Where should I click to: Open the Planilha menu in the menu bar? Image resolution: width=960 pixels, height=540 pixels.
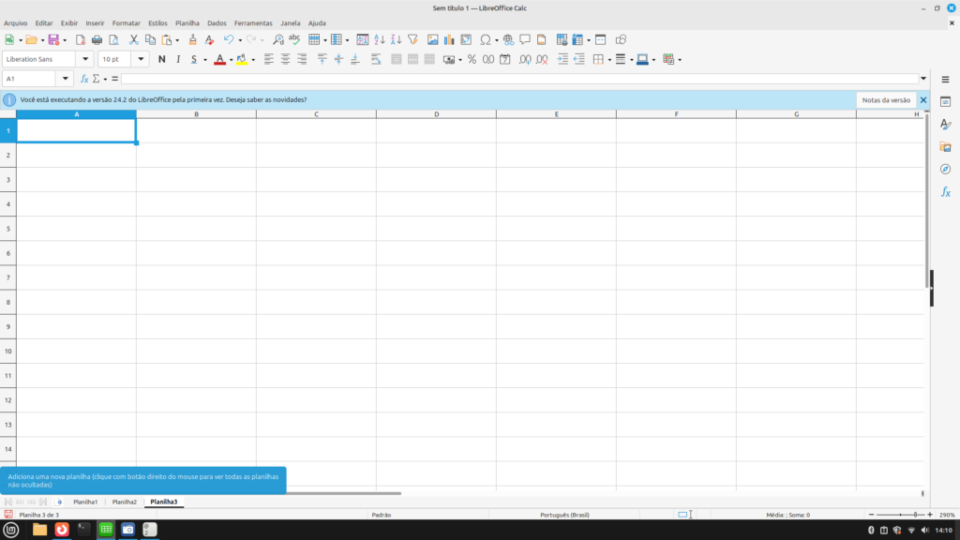(187, 22)
